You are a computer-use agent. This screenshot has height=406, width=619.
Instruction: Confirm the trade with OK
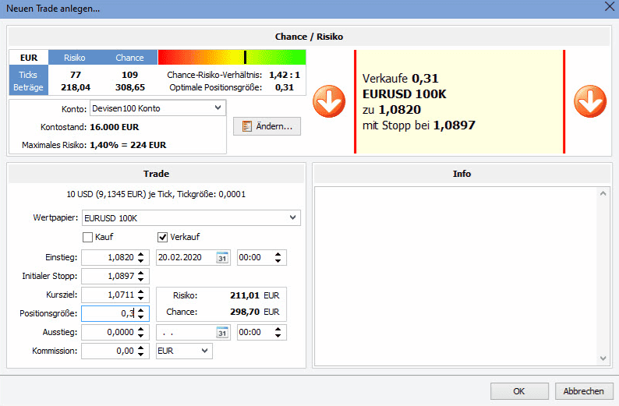click(x=519, y=391)
